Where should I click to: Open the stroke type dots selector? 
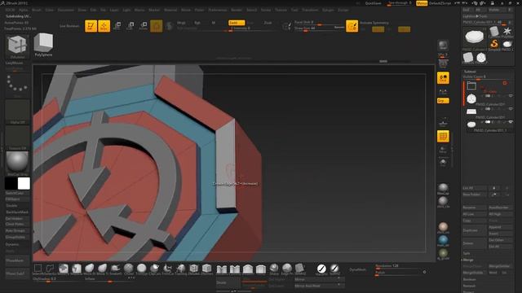click(17, 85)
